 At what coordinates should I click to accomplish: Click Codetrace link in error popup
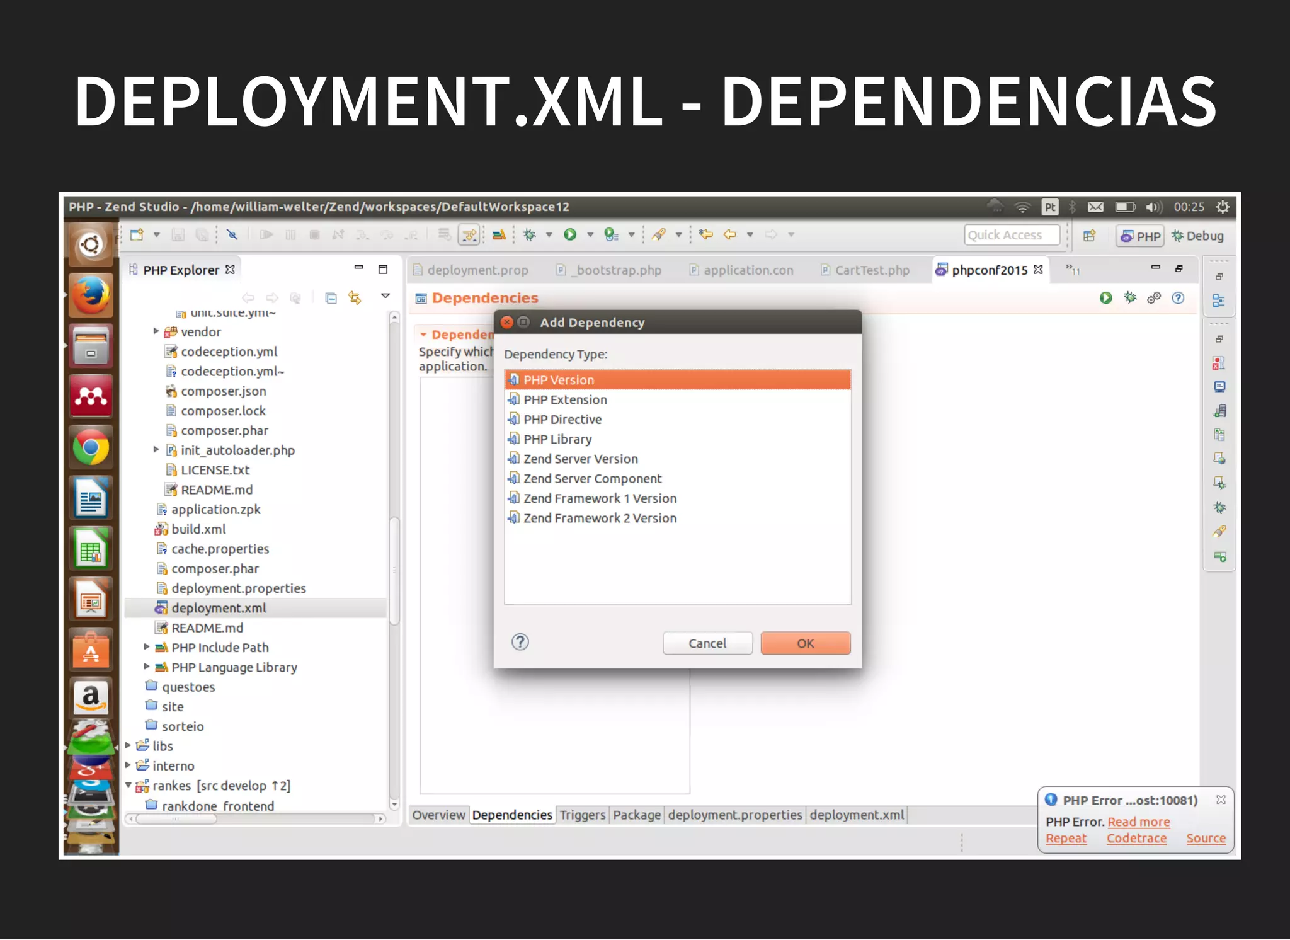[x=1136, y=839]
